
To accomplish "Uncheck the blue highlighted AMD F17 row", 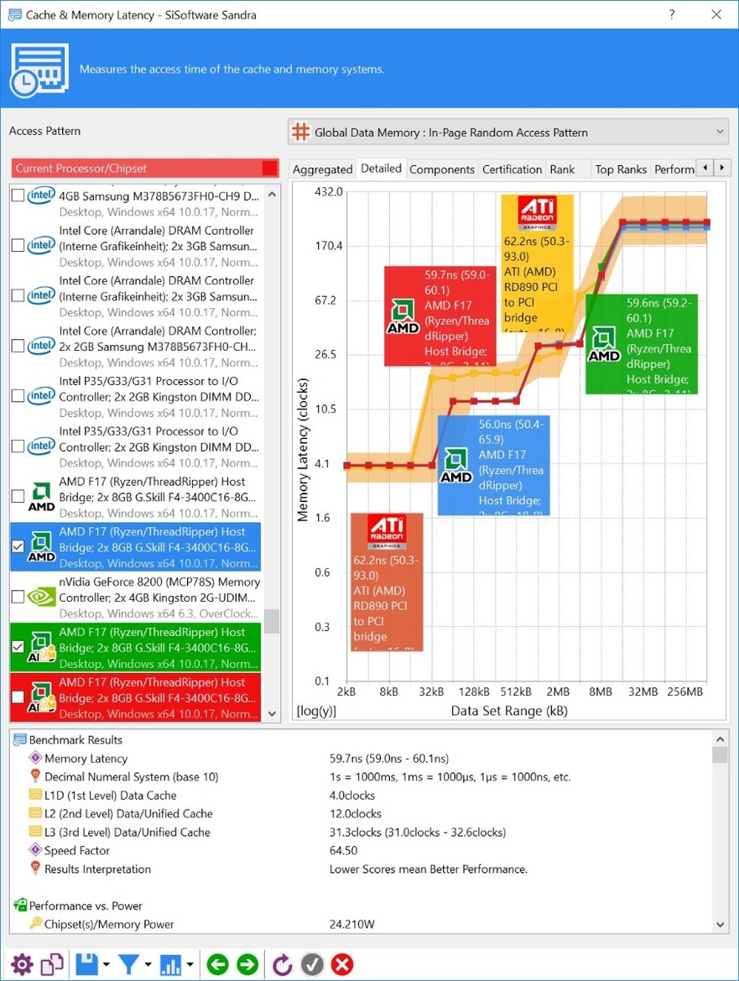I will [x=18, y=547].
